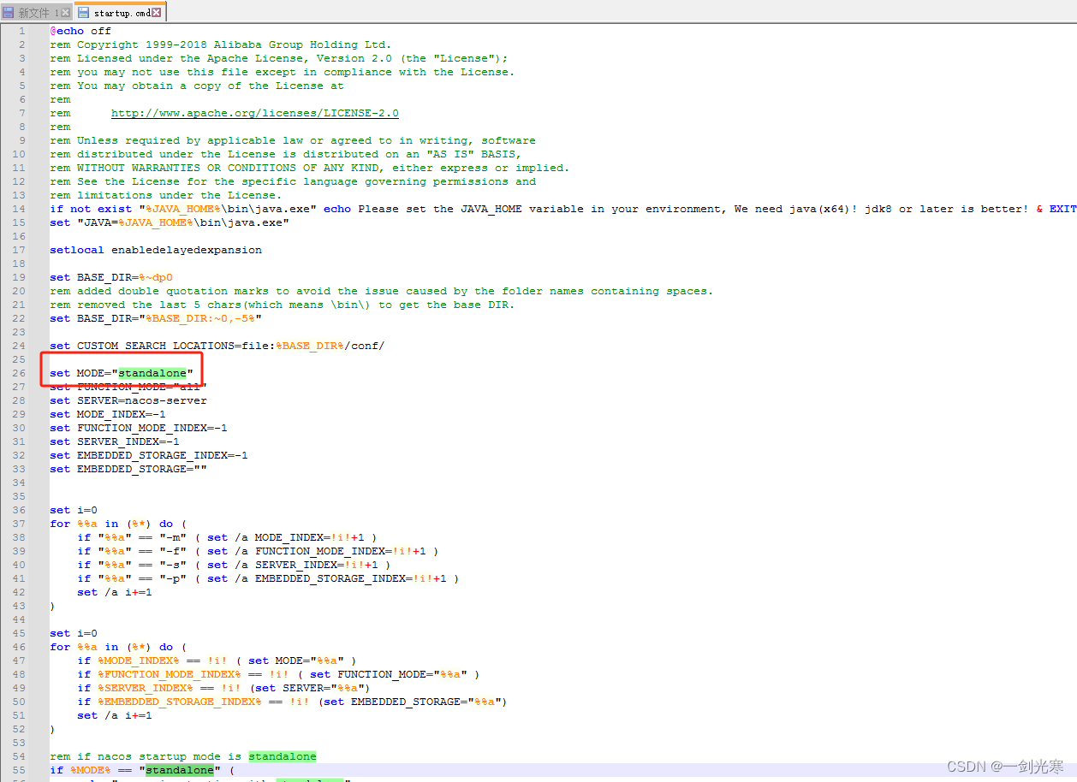
Task: Click 'rem added double quotation marks' comment line
Action: (x=382, y=291)
